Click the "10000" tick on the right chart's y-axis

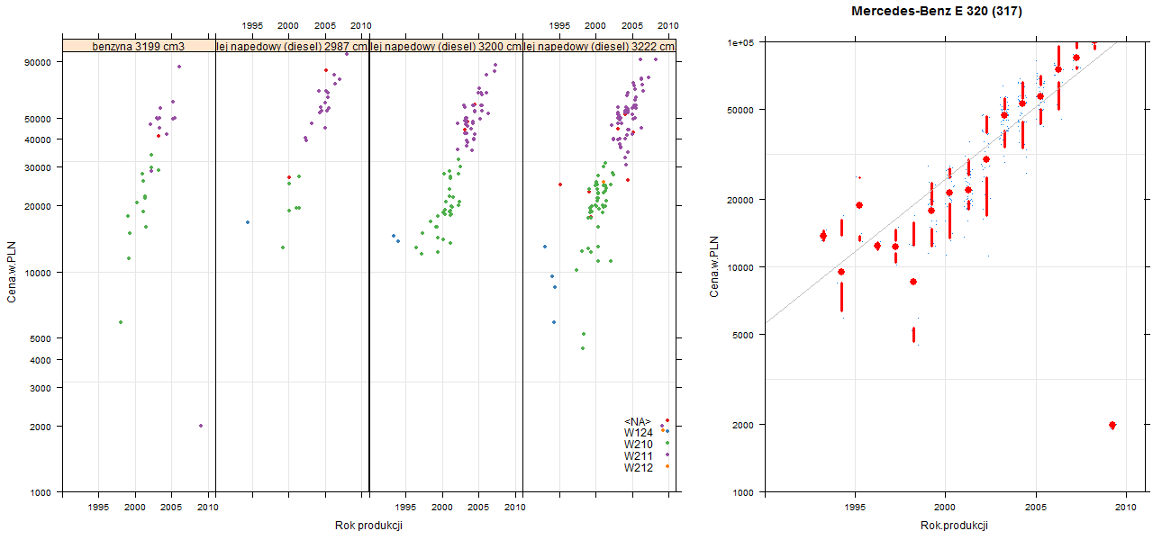tap(740, 267)
